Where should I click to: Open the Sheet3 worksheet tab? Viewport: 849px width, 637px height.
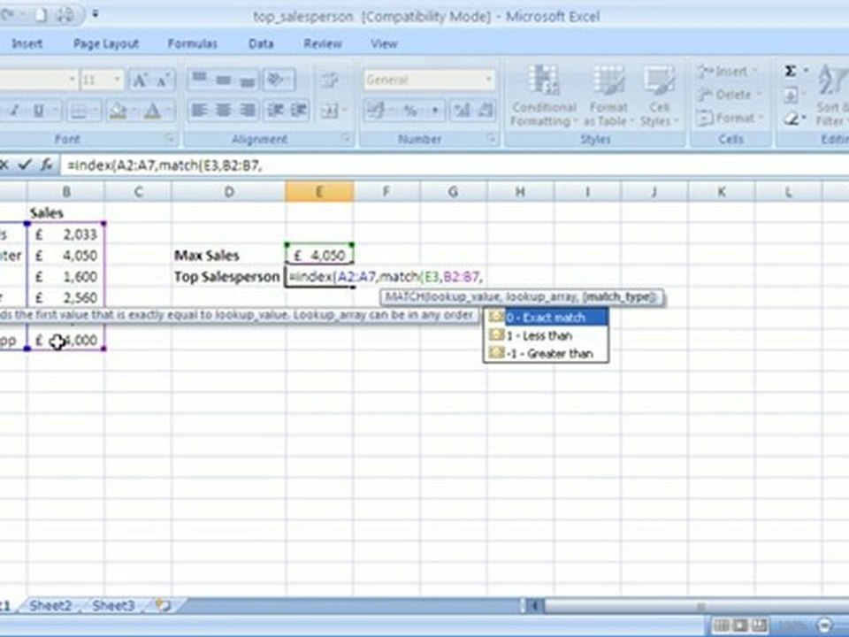coord(113,605)
